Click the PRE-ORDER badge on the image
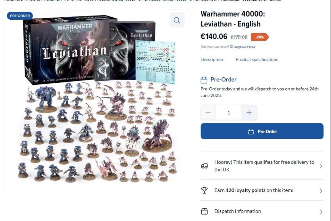Screen dimensions: 331x221 [x=20, y=16]
